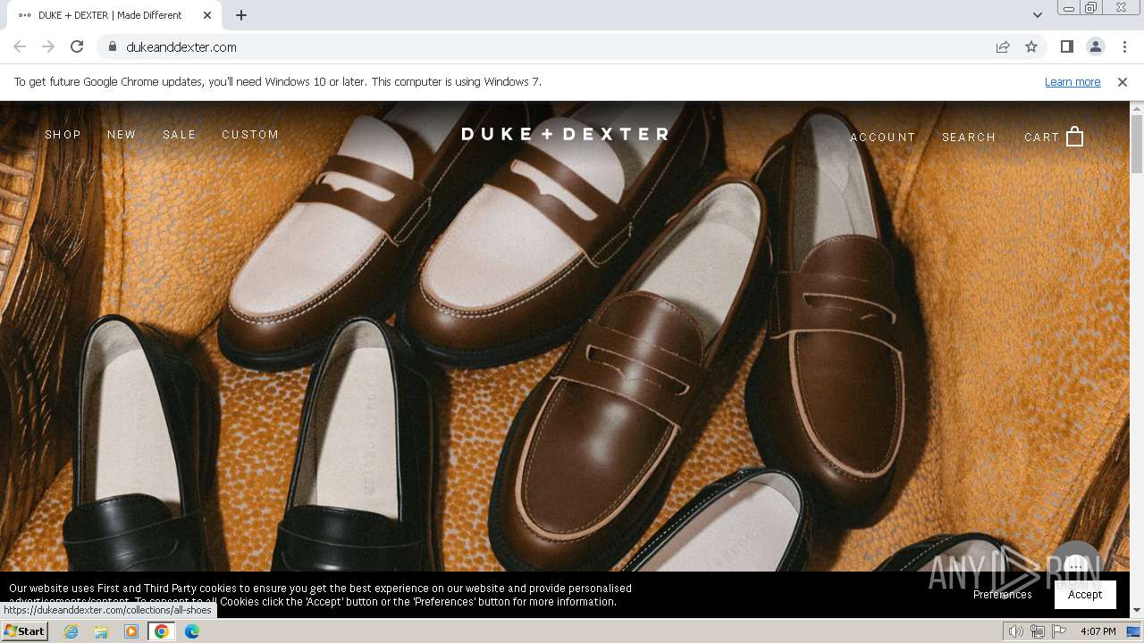Open a new browser tab
The width and height of the screenshot is (1144, 643).
(x=241, y=15)
